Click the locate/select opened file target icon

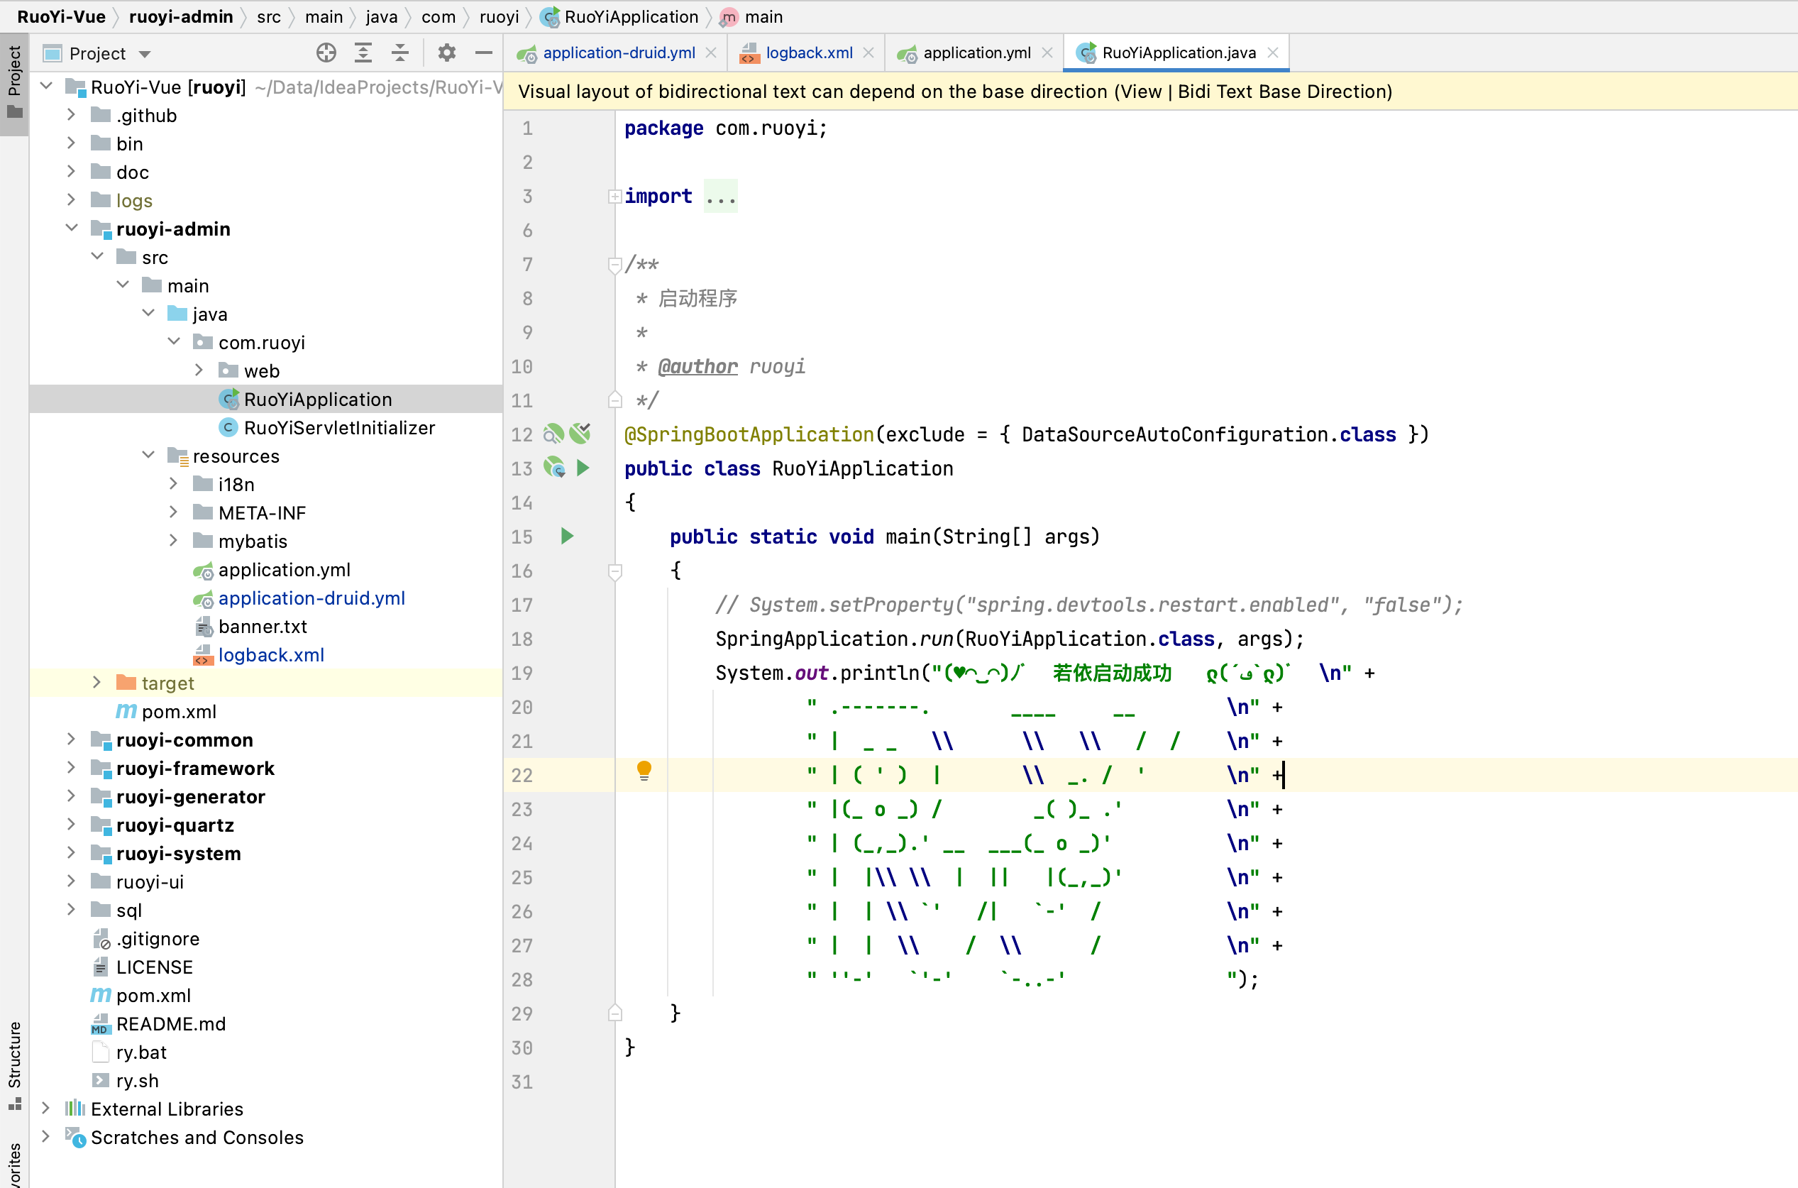click(x=326, y=53)
